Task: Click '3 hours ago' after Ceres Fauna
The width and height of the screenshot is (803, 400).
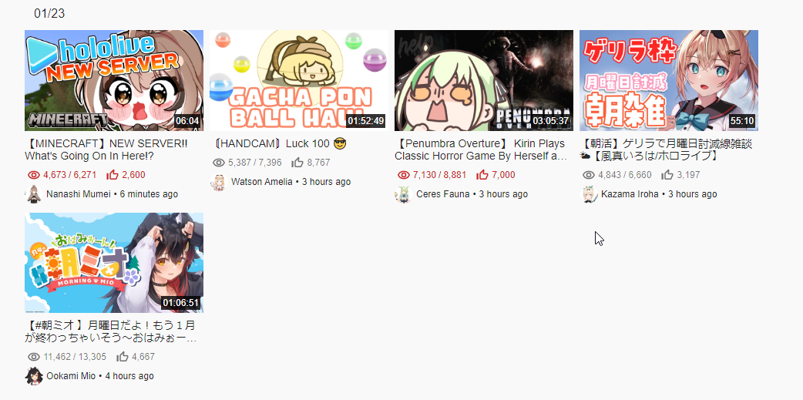Action: (503, 194)
